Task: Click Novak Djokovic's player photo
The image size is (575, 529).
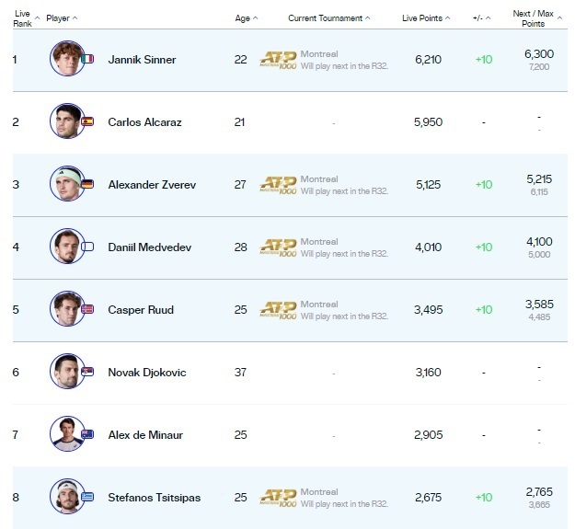Action: click(66, 372)
